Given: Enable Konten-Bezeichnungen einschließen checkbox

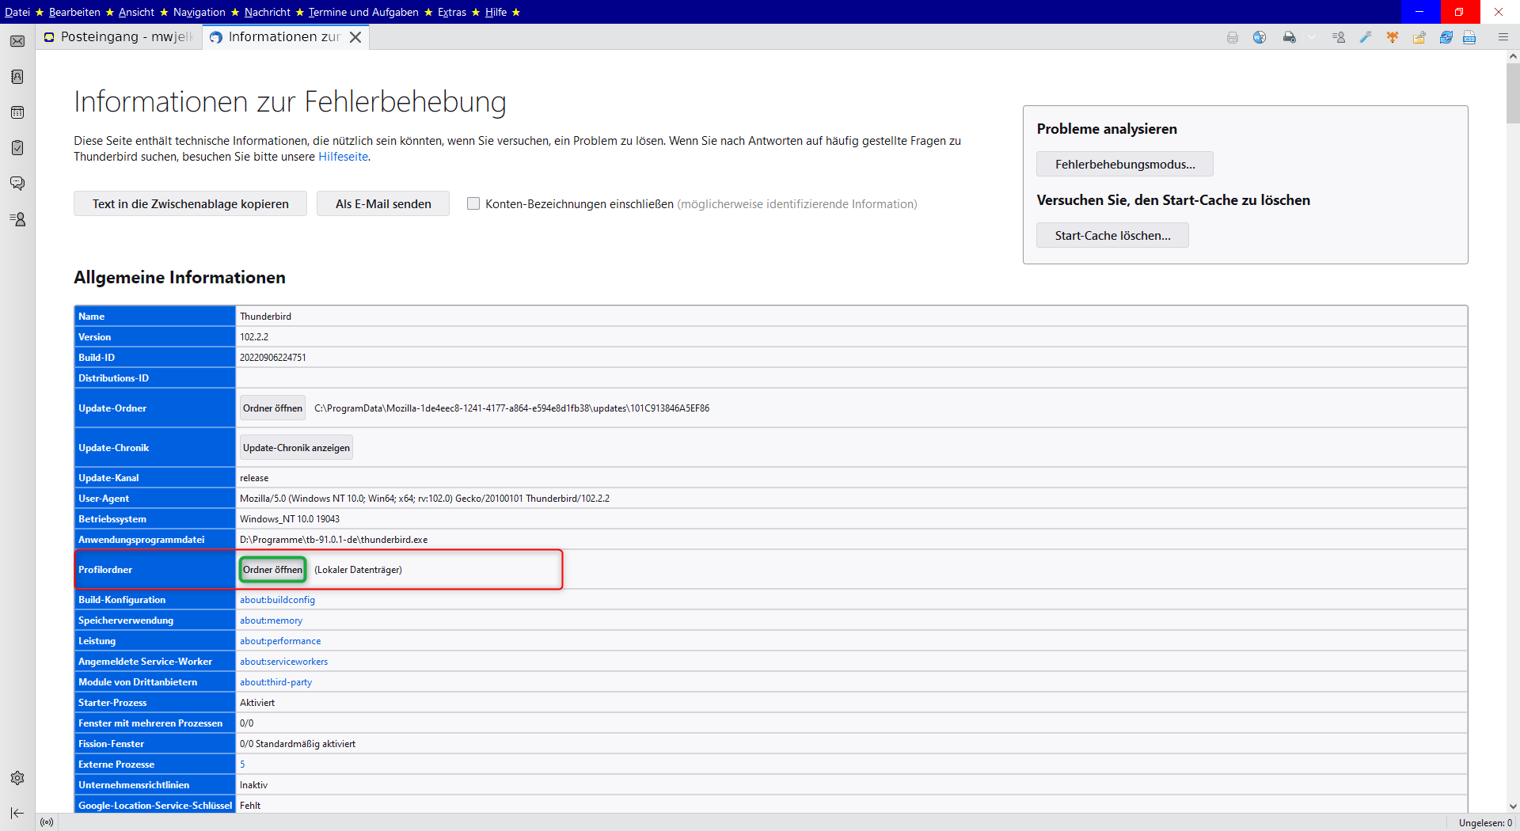Looking at the screenshot, I should tap(473, 203).
